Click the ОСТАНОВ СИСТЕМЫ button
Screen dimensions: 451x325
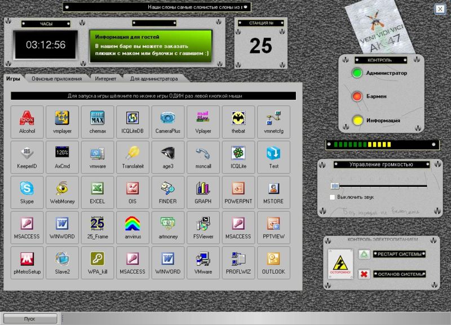pyautogui.click(x=399, y=274)
